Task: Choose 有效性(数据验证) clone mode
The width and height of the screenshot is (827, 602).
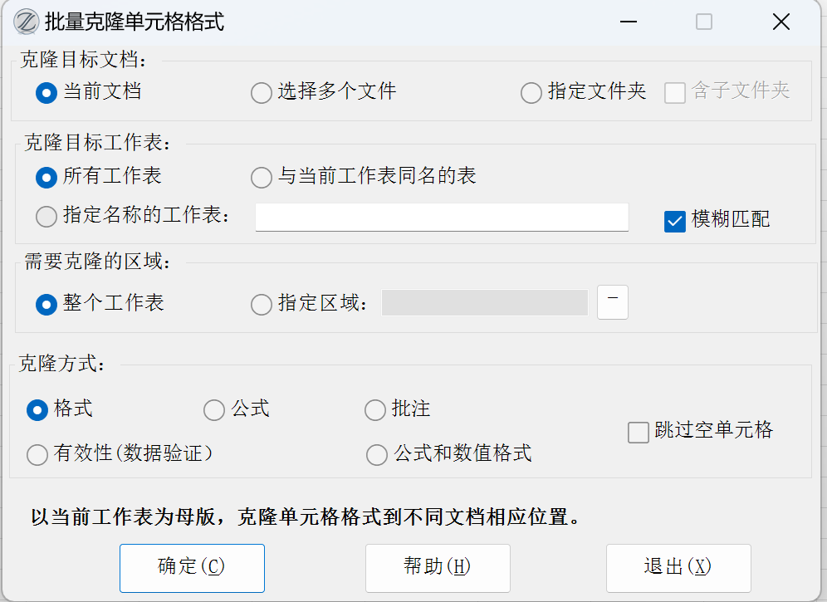Action: 37,454
